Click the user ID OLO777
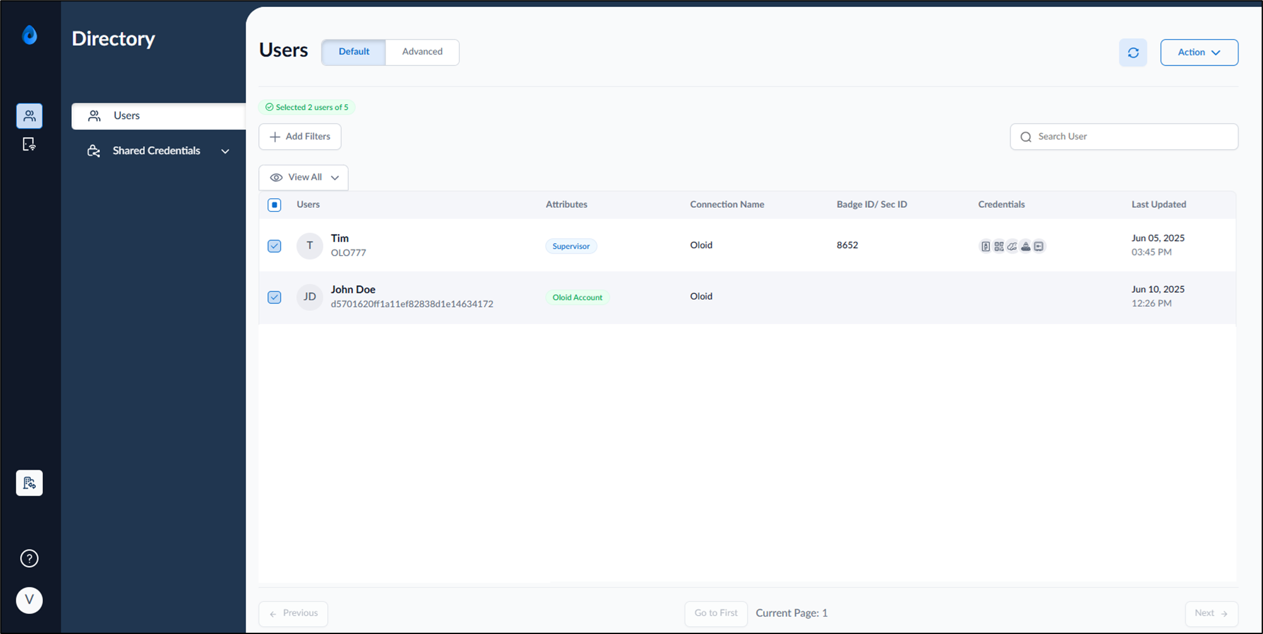1263x634 pixels. click(x=348, y=253)
